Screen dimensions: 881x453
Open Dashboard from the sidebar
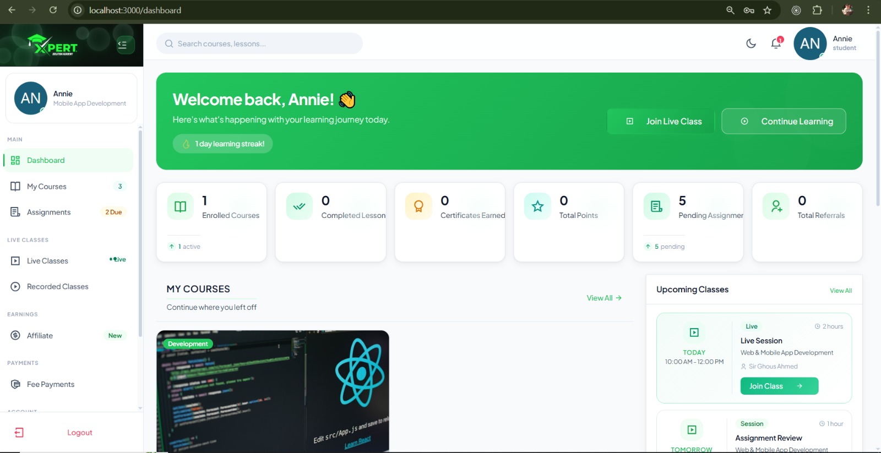pos(68,160)
